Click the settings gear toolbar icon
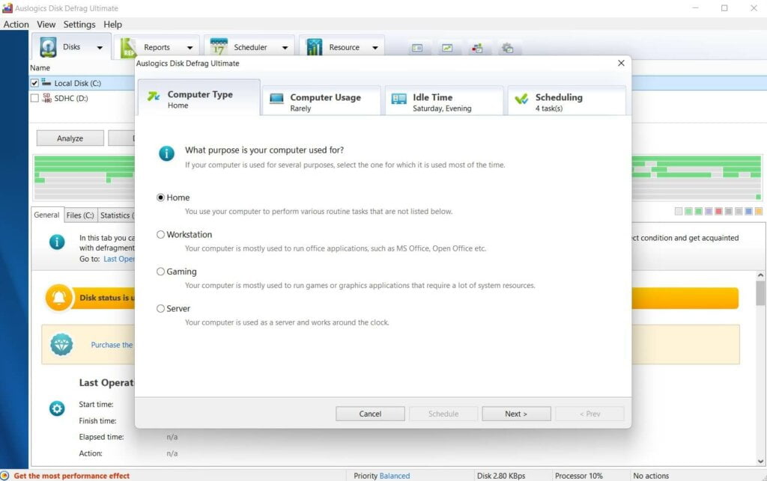The width and height of the screenshot is (767, 481). [509, 47]
